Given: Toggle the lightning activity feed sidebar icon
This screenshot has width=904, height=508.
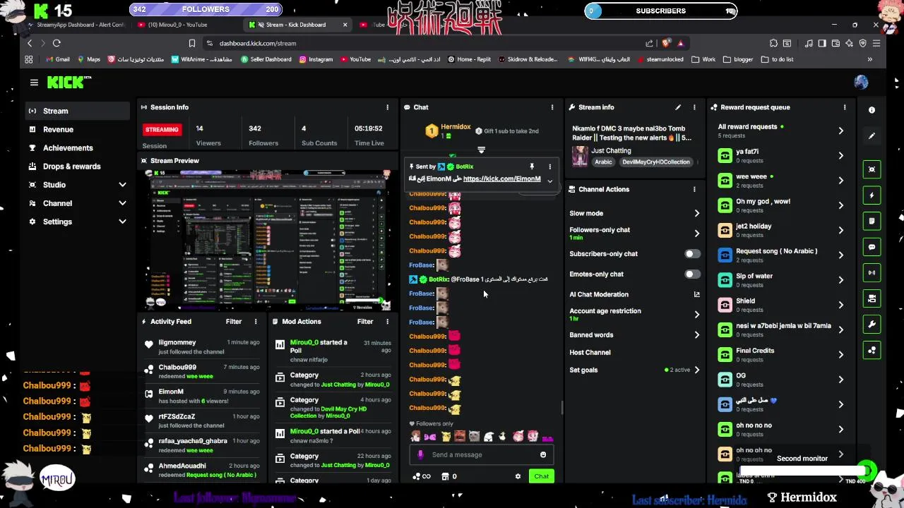Looking at the screenshot, I should pos(872,195).
